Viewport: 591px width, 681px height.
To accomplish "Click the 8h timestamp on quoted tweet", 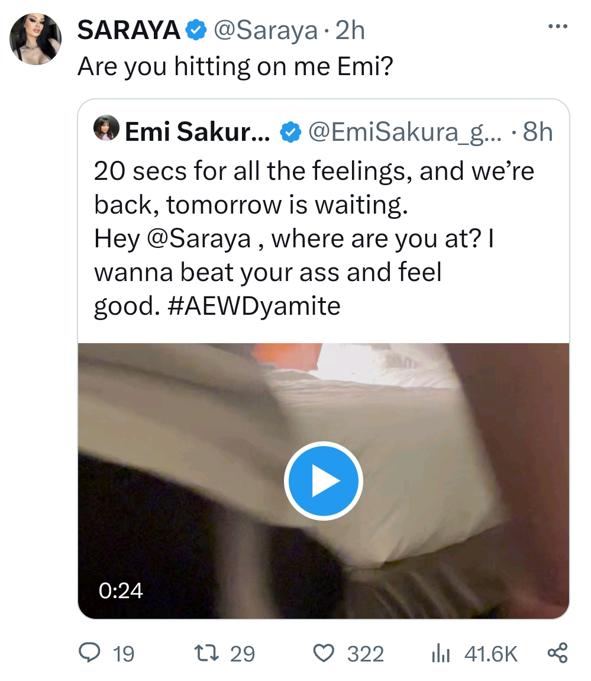I will [x=537, y=131].
